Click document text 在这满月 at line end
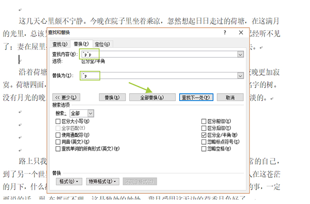This screenshot has height=204, width=310. tap(265, 21)
